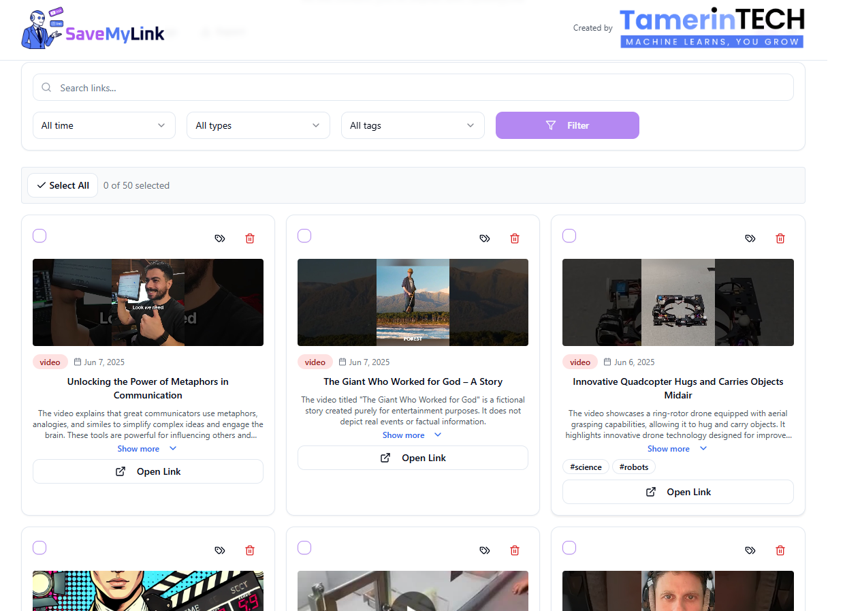Tick checkbox on comic-style thumbnail card
The height and width of the screenshot is (611, 845).
coord(39,548)
